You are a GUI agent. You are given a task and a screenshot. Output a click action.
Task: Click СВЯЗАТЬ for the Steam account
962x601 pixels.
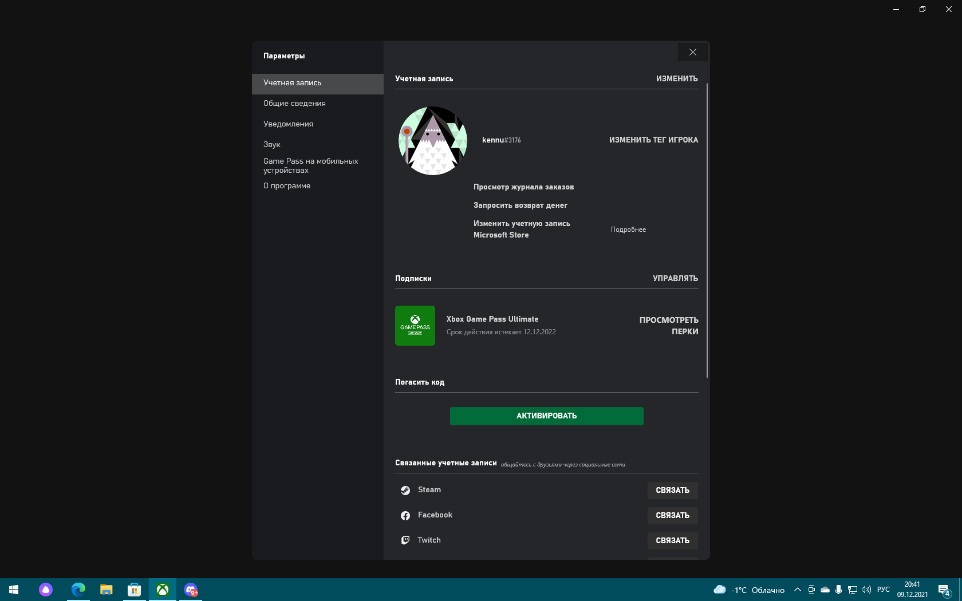673,491
